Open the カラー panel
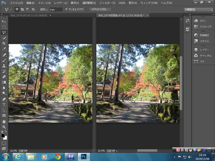The height and width of the screenshot is (161, 215). coord(203,21)
